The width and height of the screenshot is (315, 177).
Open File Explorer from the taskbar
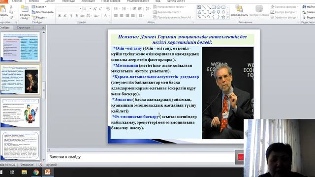pos(24,172)
